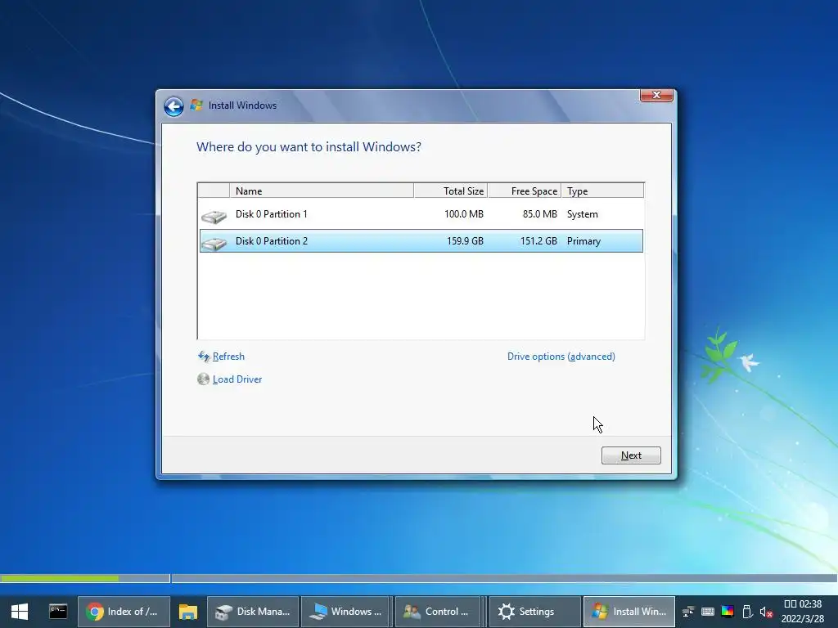Click the muted speaker icon in tray
838x628 pixels.
[766, 612]
